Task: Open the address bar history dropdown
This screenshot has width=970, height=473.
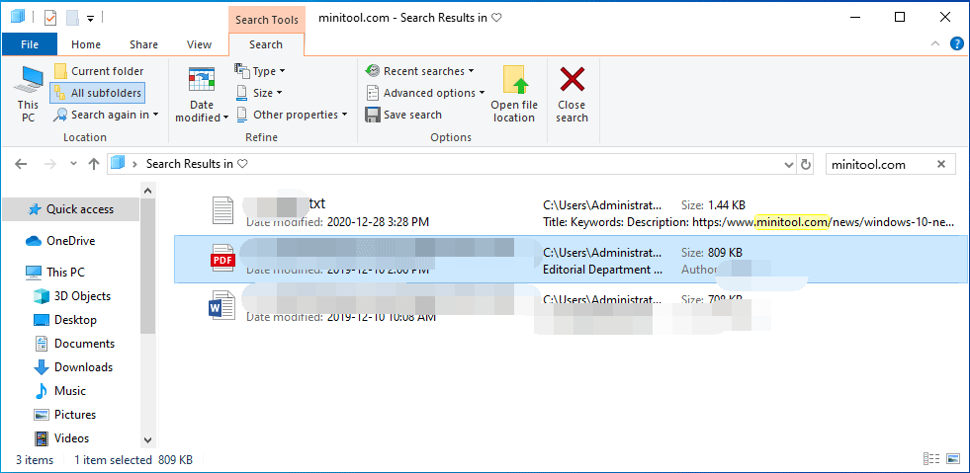Action: 789,164
